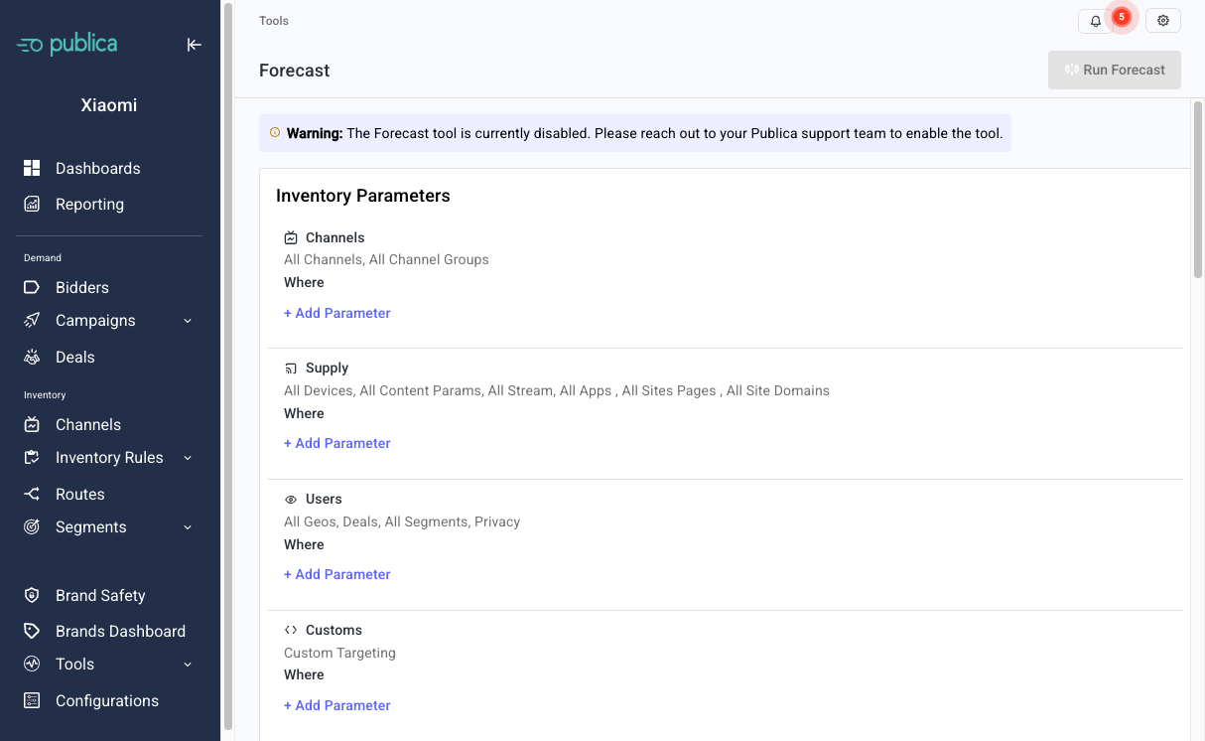
Task: Click the Deals handshake icon
Action: pyautogui.click(x=32, y=358)
